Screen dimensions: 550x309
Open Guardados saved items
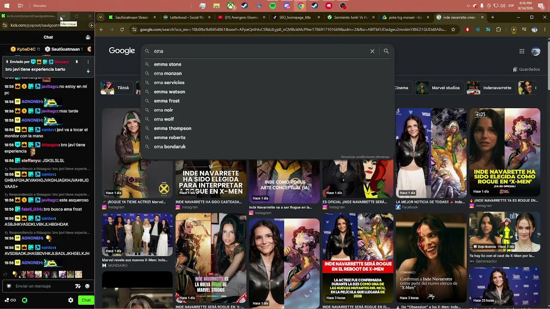pos(526,70)
